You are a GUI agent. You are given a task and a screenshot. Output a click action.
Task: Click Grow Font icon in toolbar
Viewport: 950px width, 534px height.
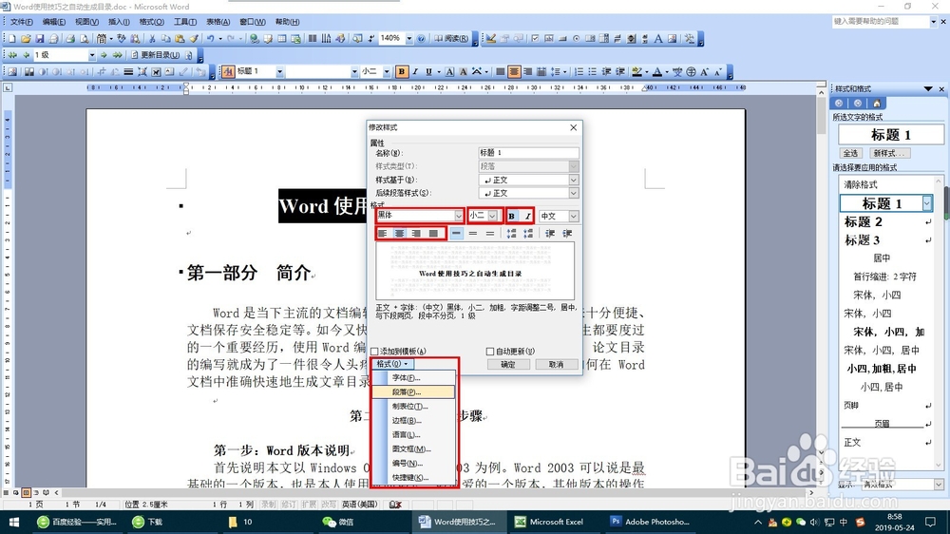(x=704, y=71)
